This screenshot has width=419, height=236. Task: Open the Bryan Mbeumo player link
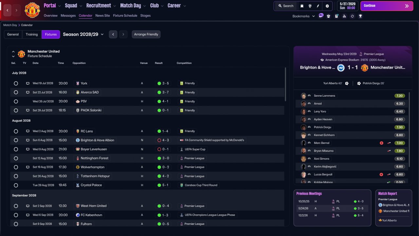tap(324, 151)
